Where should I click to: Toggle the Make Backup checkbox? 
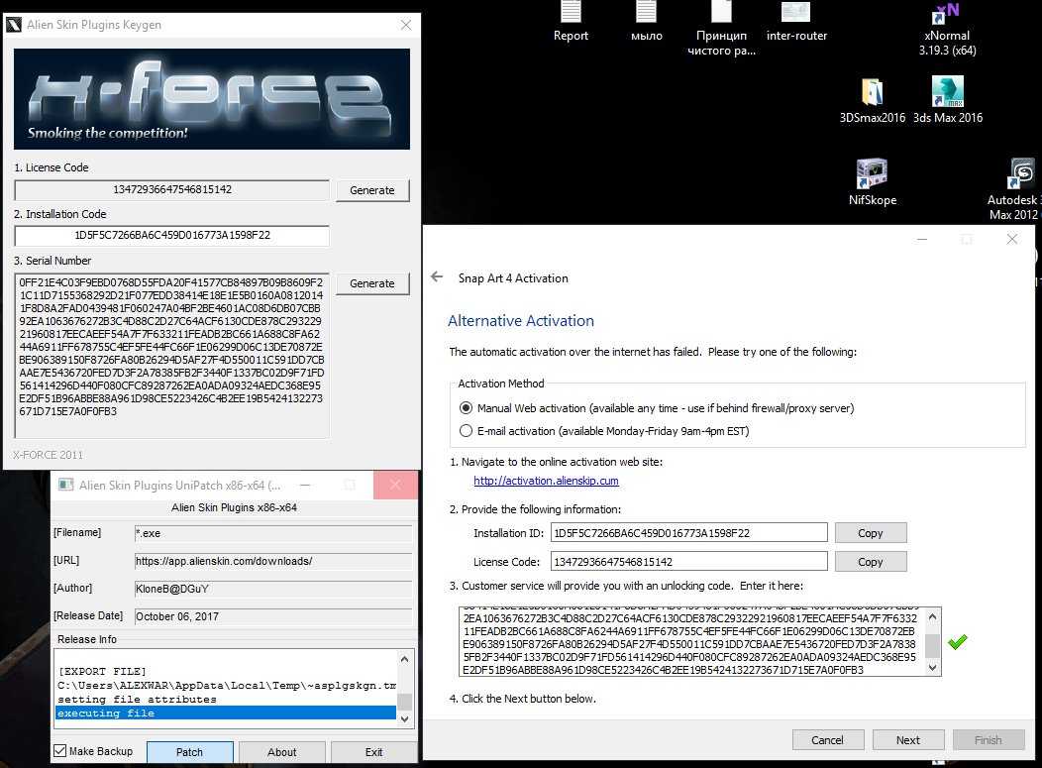pos(60,751)
